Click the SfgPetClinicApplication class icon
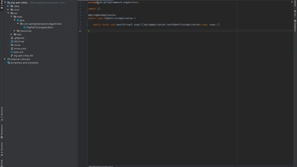 [25, 27]
